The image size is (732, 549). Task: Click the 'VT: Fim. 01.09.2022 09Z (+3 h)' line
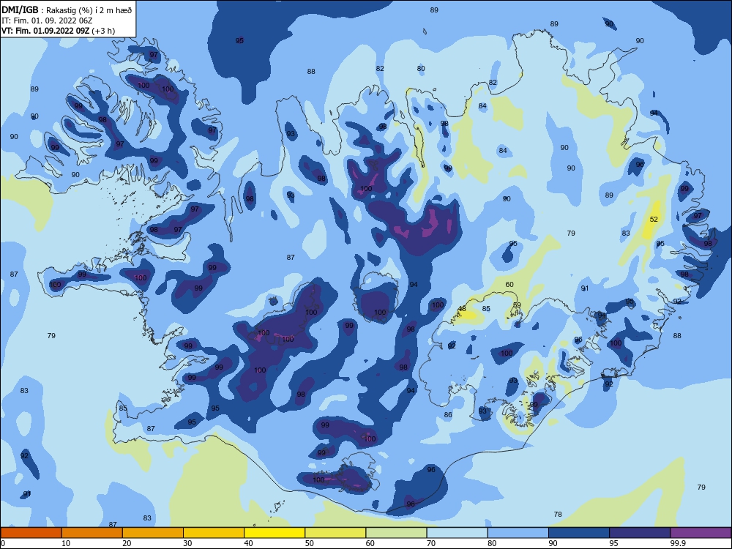click(59, 31)
